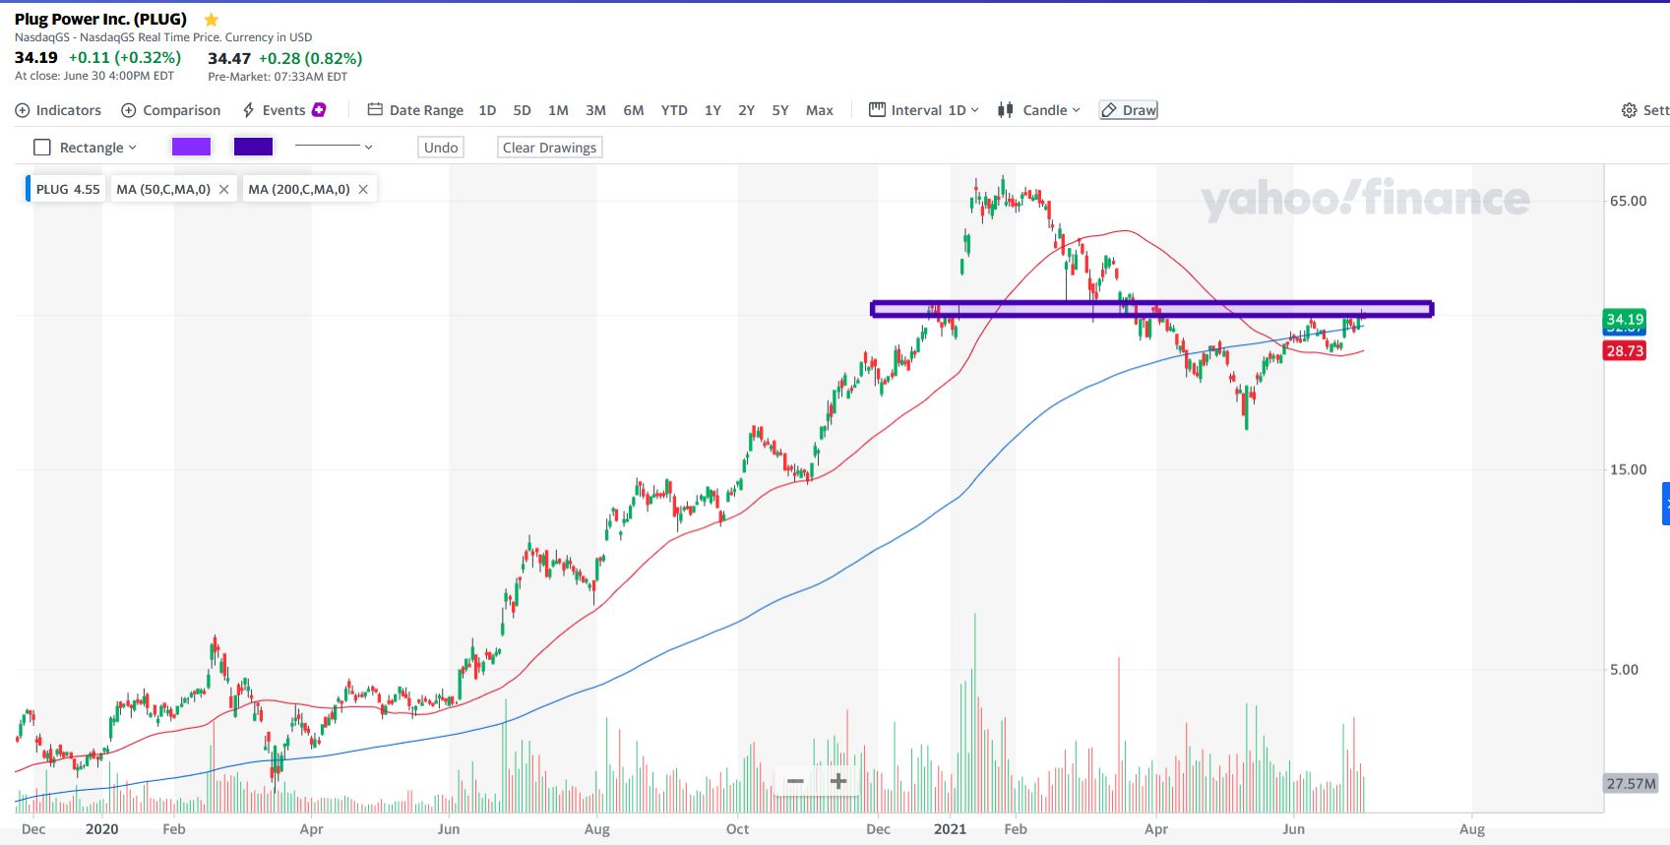Select the 1M date range

[x=558, y=110]
